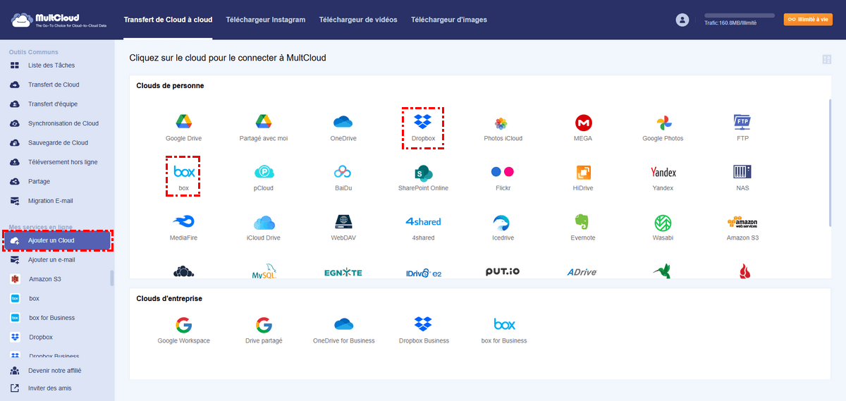Image resolution: width=846 pixels, height=401 pixels.
Task: Add the MySQL connection
Action: pos(264,271)
